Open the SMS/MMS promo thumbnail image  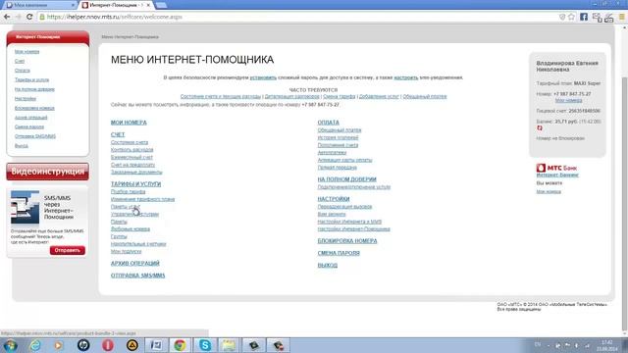(25, 207)
